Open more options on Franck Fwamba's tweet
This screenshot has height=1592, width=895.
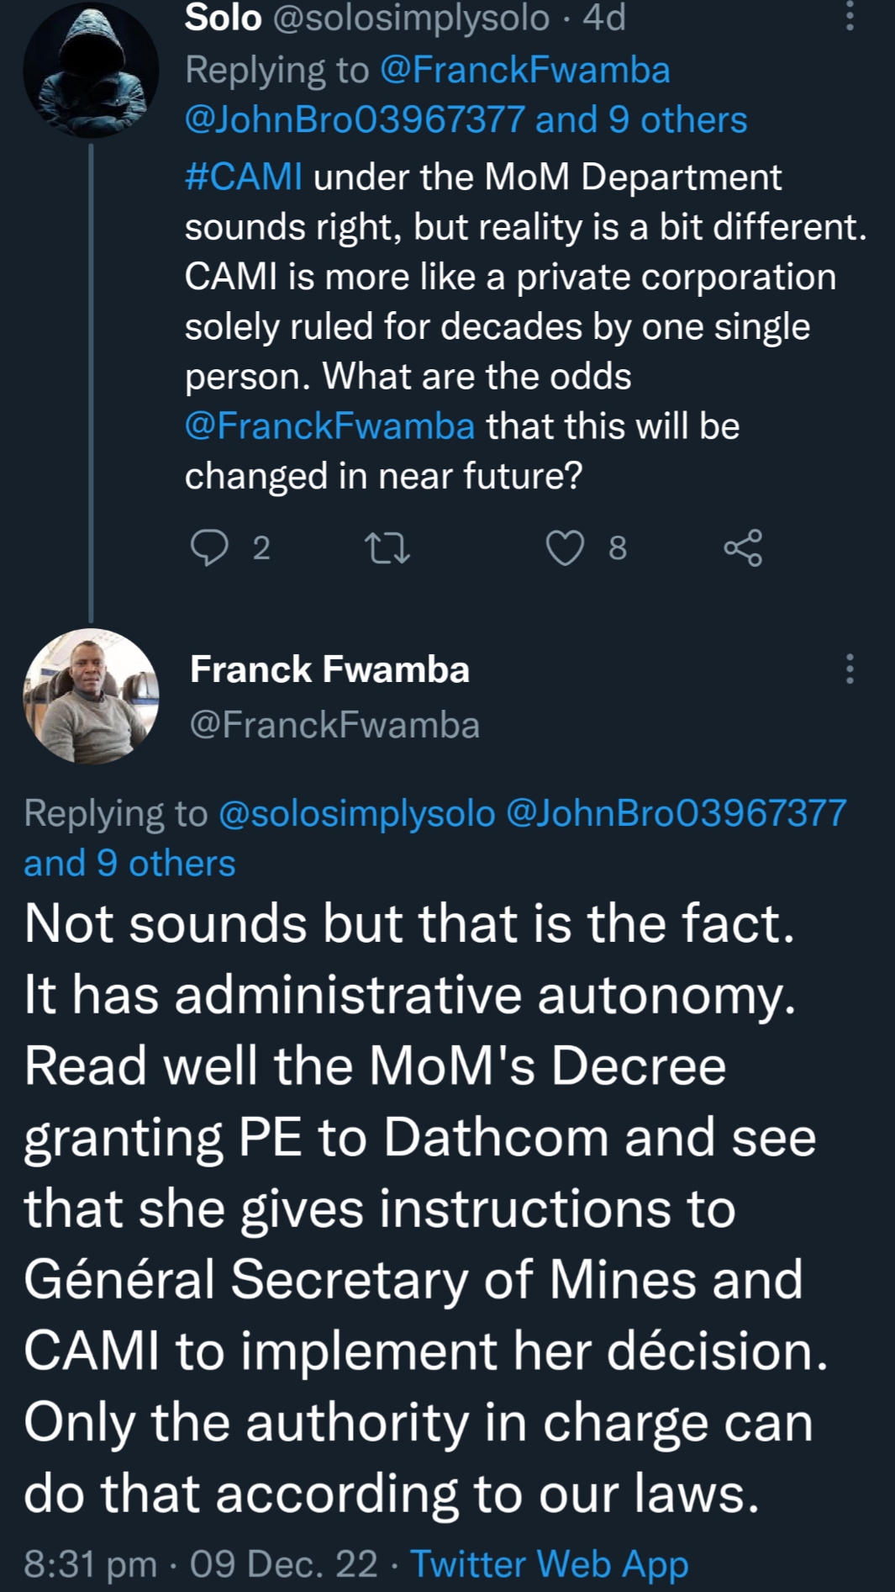[x=850, y=669]
